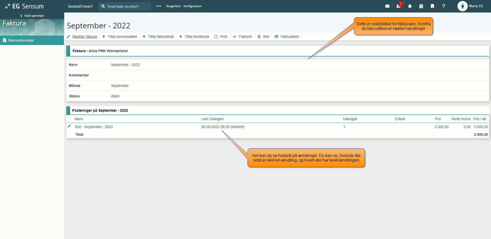
Task: Click the PDF icon for Print
Action: 216,37
